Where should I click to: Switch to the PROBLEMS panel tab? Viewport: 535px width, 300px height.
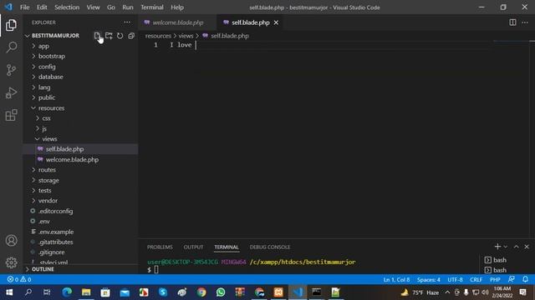point(160,247)
